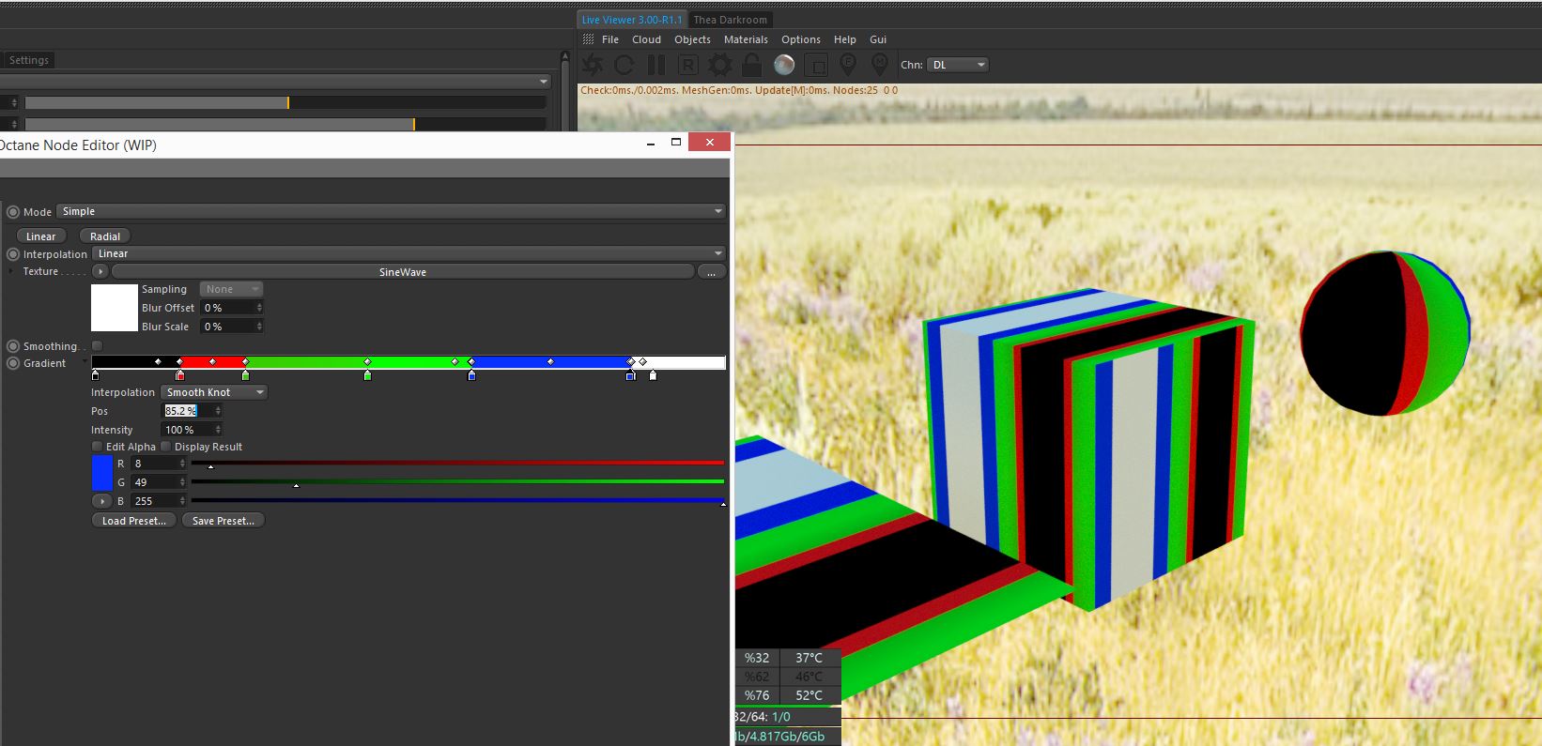Click the Radial gradient type button
The image size is (1542, 746).
pyautogui.click(x=105, y=236)
